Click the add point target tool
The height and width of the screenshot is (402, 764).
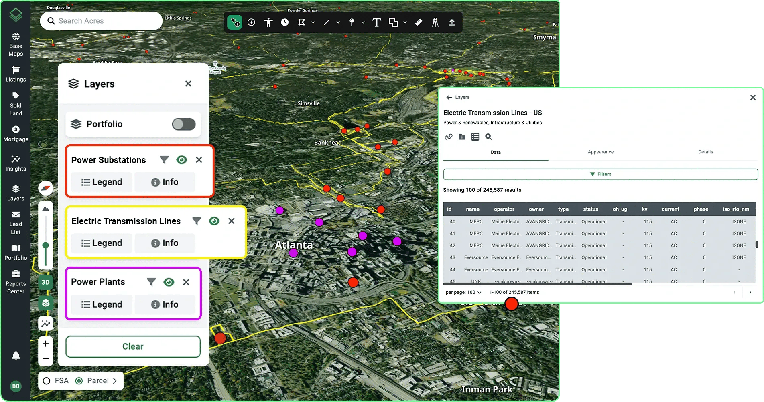click(251, 22)
